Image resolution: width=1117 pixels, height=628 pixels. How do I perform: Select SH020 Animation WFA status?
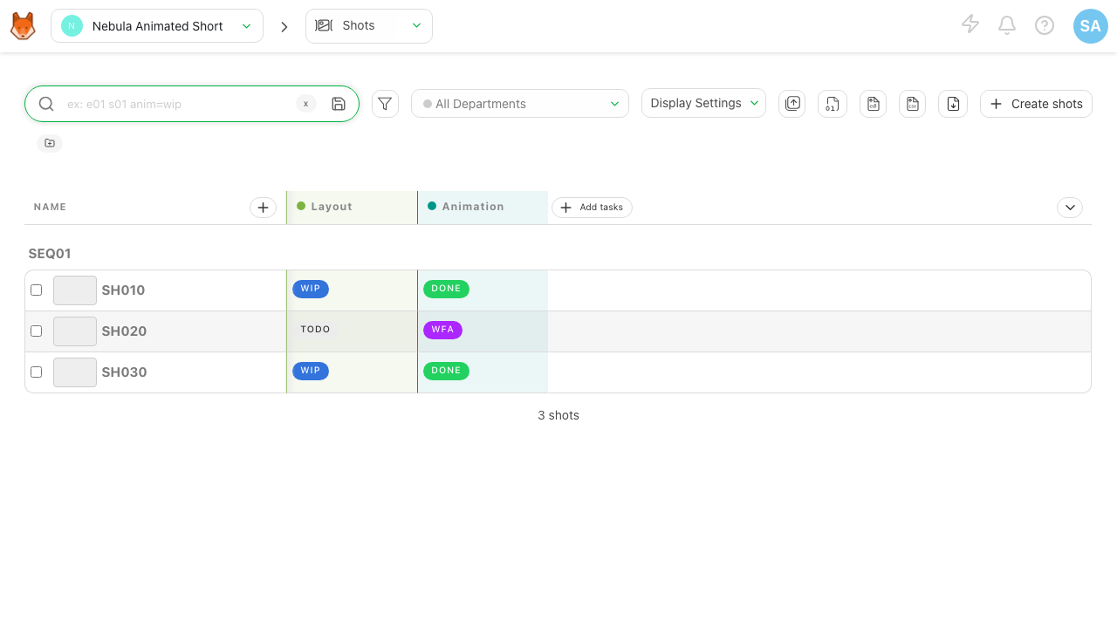442,330
